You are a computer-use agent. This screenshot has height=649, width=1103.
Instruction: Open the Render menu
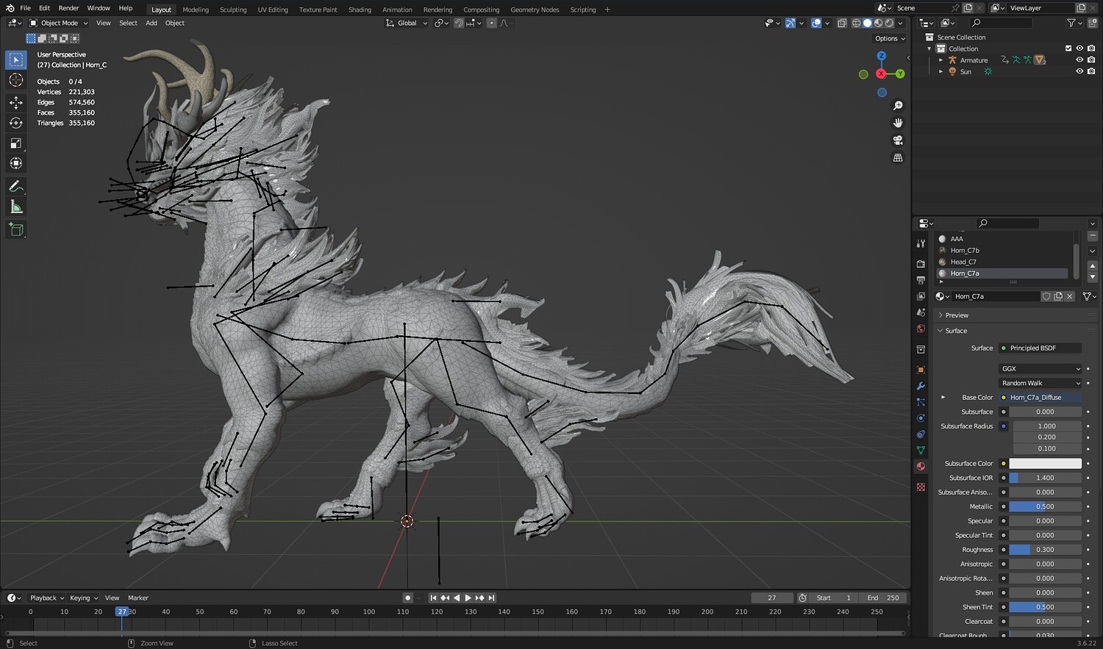[68, 8]
